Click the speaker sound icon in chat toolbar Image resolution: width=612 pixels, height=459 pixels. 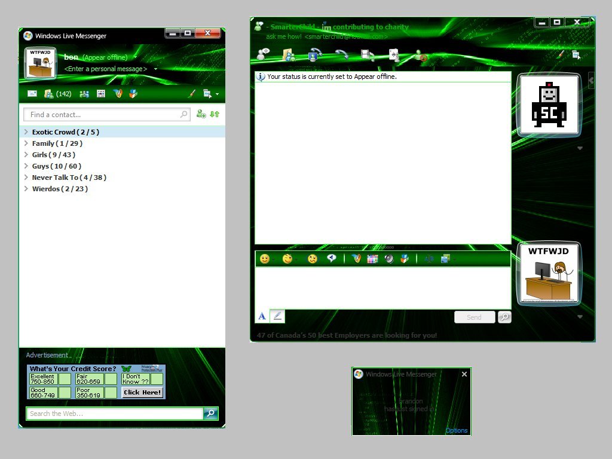pos(388,259)
